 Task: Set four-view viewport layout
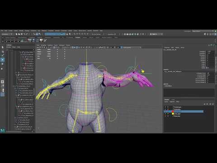(2, 86)
